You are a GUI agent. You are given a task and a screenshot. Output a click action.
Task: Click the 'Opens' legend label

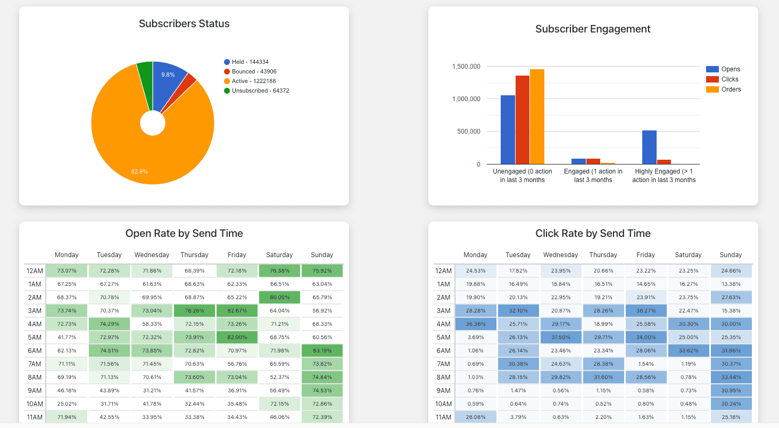click(731, 69)
